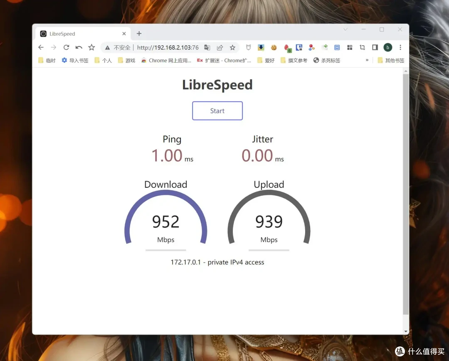
Task: Click the crop screenshot extension icon
Action: [x=362, y=47]
